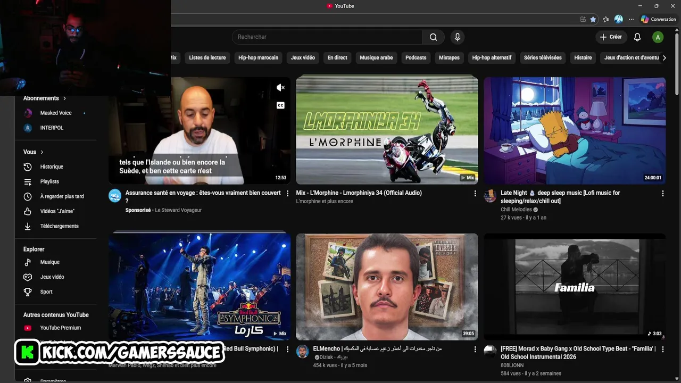681x383 pixels.
Task: Click the browser favorites star icon
Action: pos(593,19)
